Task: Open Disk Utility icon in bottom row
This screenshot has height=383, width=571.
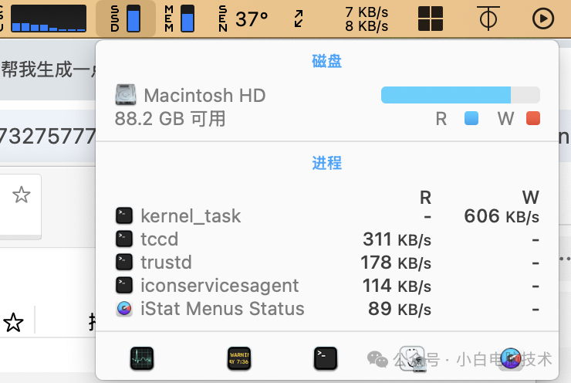Action: [413, 359]
